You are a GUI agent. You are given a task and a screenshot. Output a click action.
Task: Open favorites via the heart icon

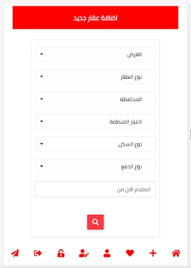point(130,253)
